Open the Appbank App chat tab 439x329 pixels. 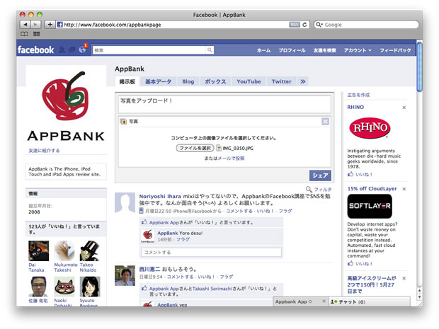(293, 301)
